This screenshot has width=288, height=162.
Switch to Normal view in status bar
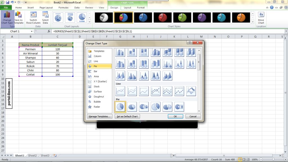[x=240, y=159]
